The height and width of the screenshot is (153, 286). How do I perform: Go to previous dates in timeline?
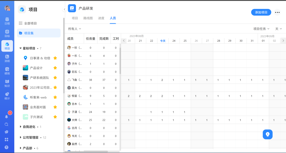coord(124,41)
